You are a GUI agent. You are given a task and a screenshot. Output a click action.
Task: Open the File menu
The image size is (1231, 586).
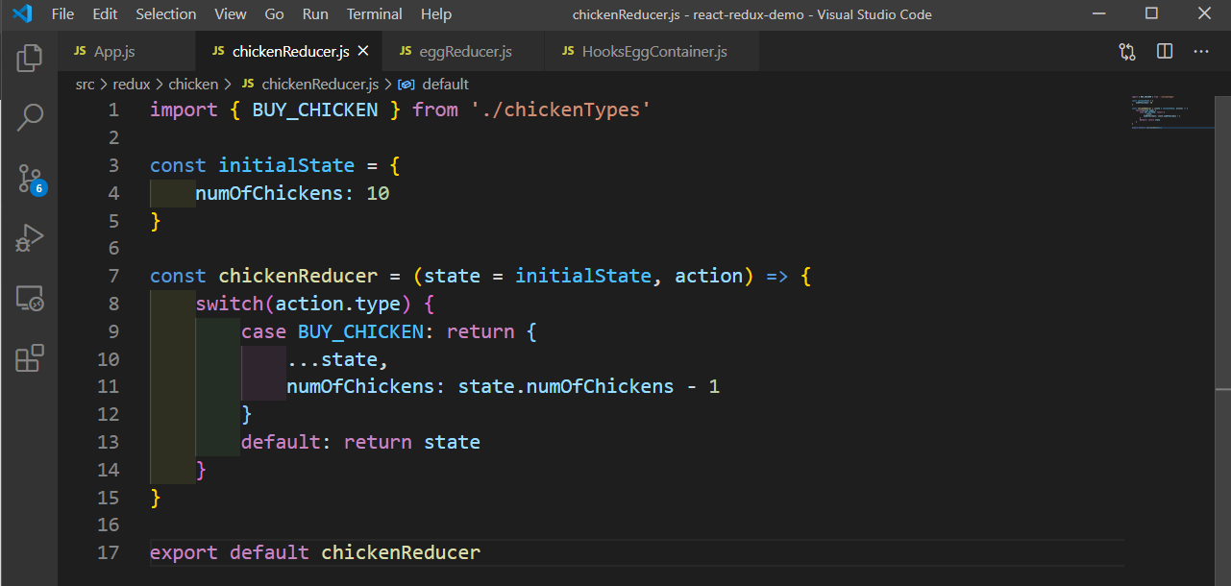[x=62, y=14]
